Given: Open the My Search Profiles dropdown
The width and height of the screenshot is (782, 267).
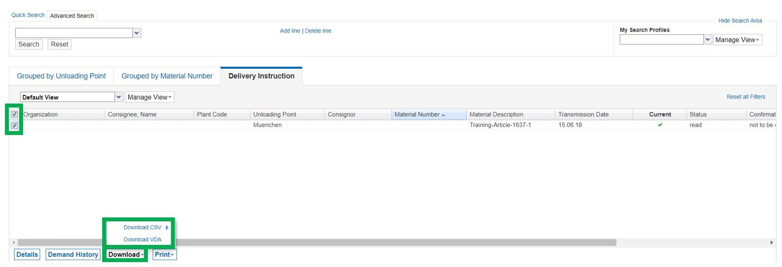Looking at the screenshot, I should click(708, 40).
